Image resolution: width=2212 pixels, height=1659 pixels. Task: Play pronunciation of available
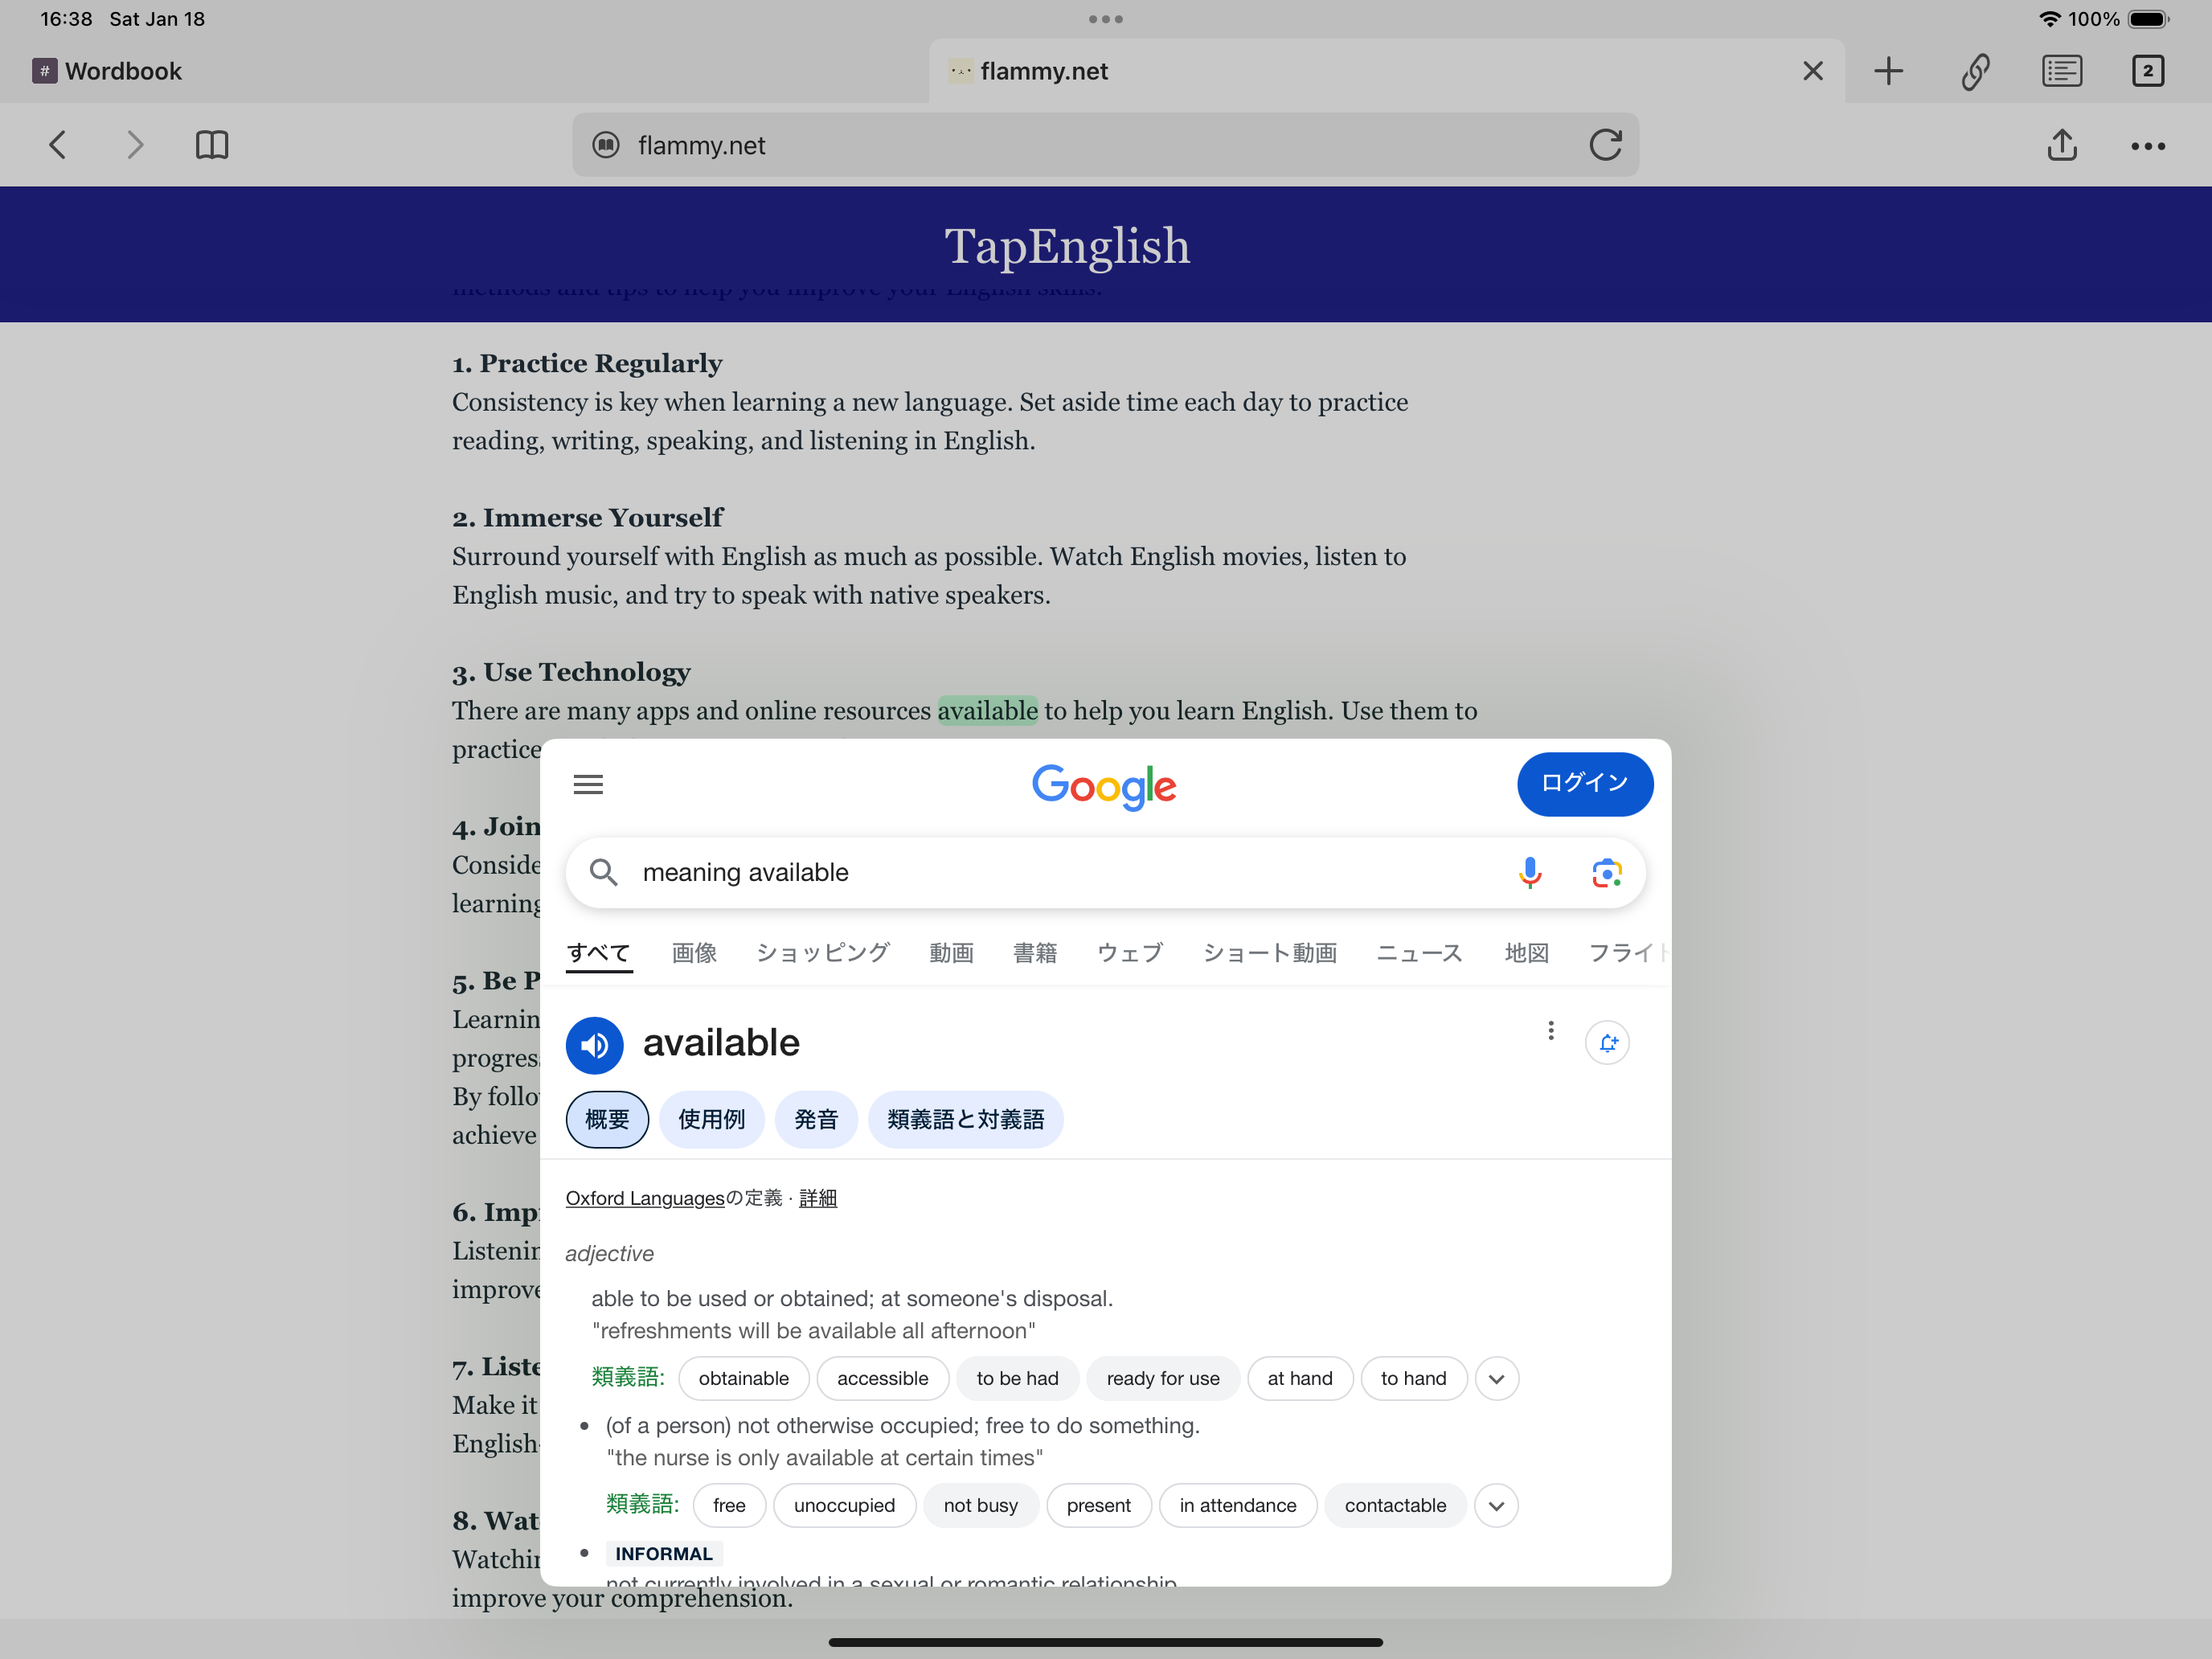pyautogui.click(x=594, y=1045)
